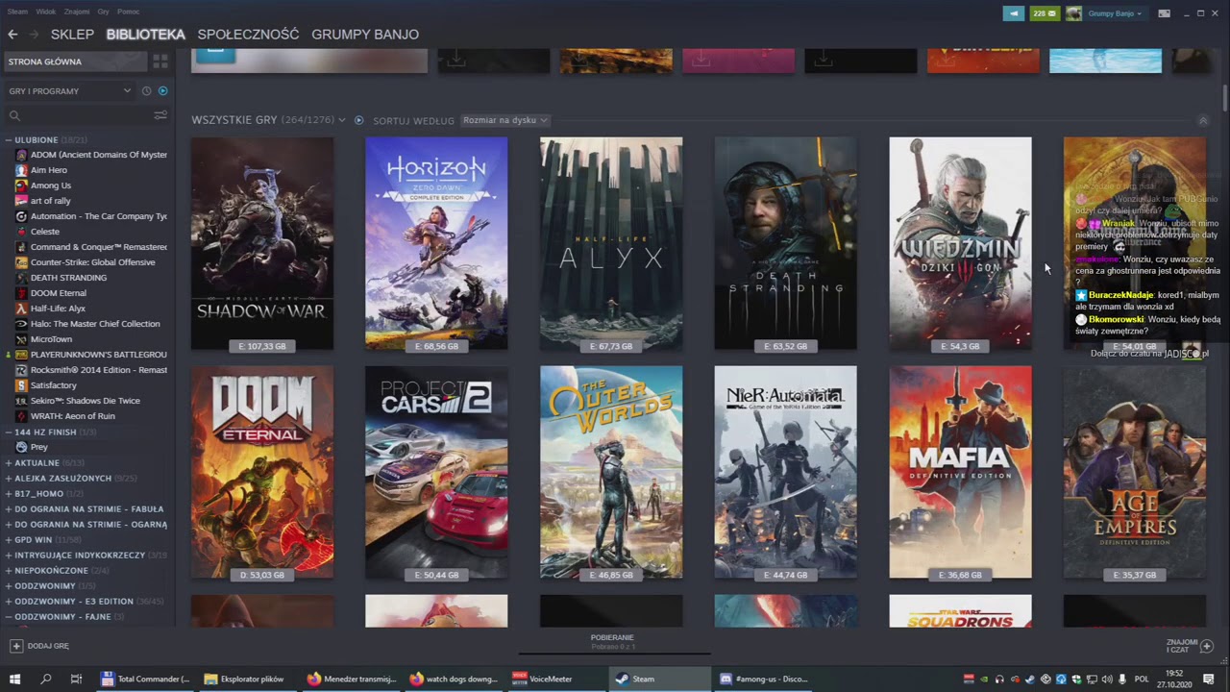Expand Oddzwonimy - E3 Edition collection
1230x692 pixels.
coord(9,601)
